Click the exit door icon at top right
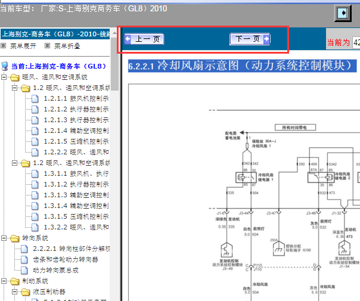Viewport: 360px width, 301px height. pos(343,13)
